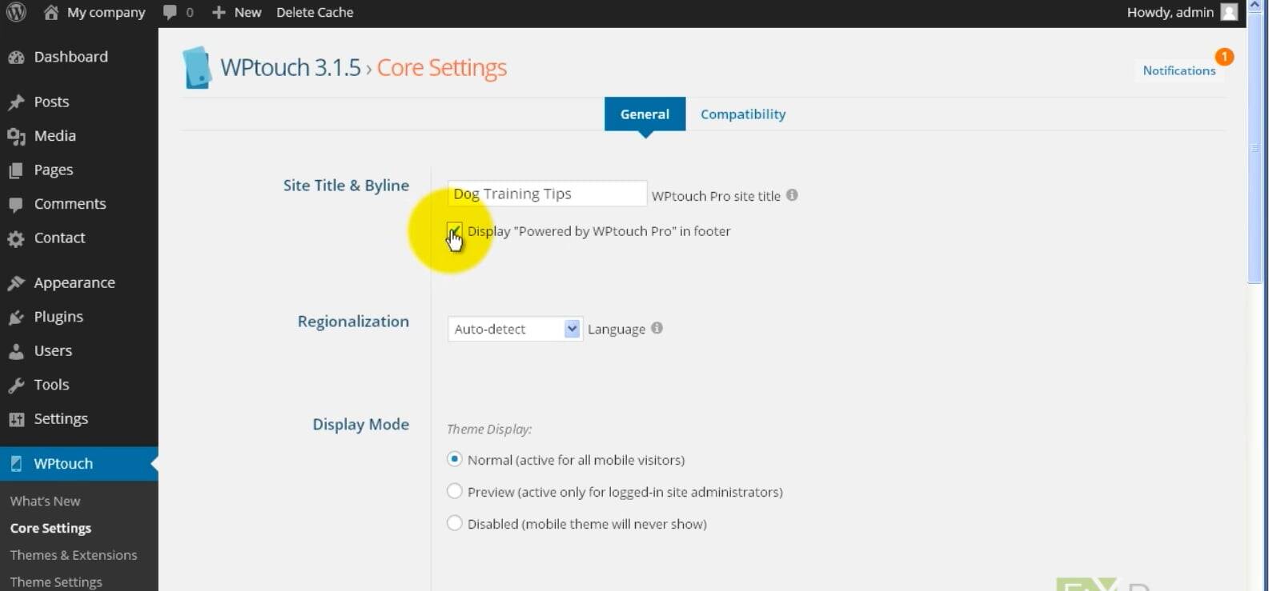Toggle the Powered by WPtouch Pro checkbox
Viewport: 1269px width, 591px height.
[x=455, y=231]
